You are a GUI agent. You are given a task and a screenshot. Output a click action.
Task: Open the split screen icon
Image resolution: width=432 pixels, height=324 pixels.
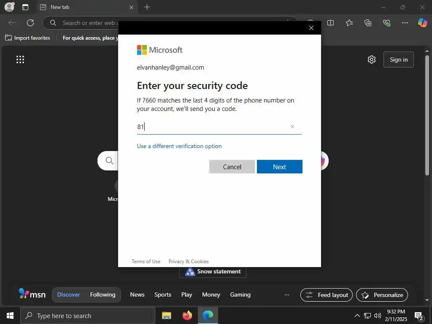tap(330, 23)
